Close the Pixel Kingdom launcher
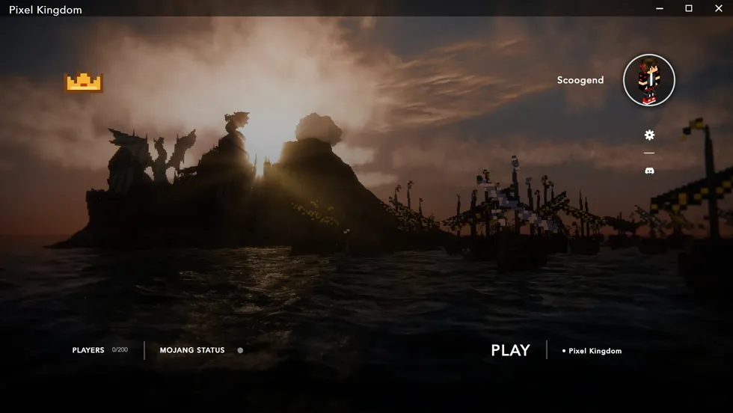Image resolution: width=733 pixels, height=413 pixels. tap(719, 8)
